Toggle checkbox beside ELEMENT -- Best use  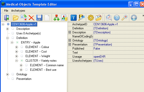pos(26,70)
